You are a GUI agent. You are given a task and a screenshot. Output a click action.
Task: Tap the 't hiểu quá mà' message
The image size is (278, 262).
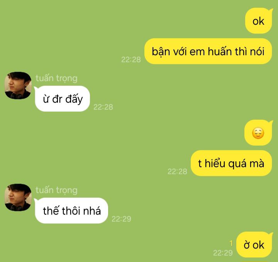click(231, 163)
